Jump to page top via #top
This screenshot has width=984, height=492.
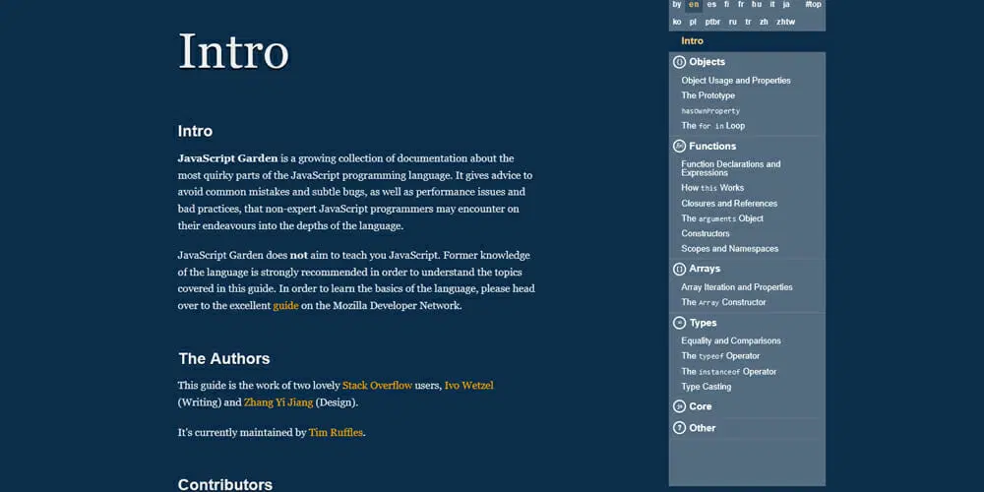pos(813,5)
